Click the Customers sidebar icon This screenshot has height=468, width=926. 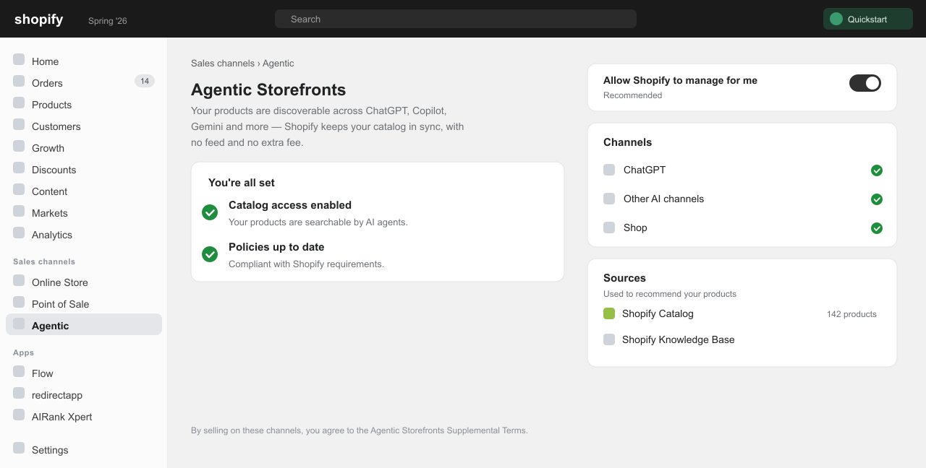coord(19,124)
